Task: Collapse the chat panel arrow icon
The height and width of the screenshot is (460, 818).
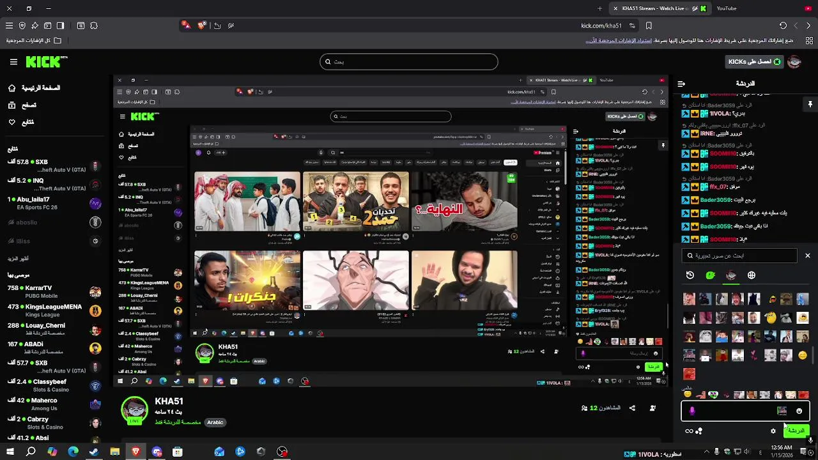Action: tap(681, 84)
